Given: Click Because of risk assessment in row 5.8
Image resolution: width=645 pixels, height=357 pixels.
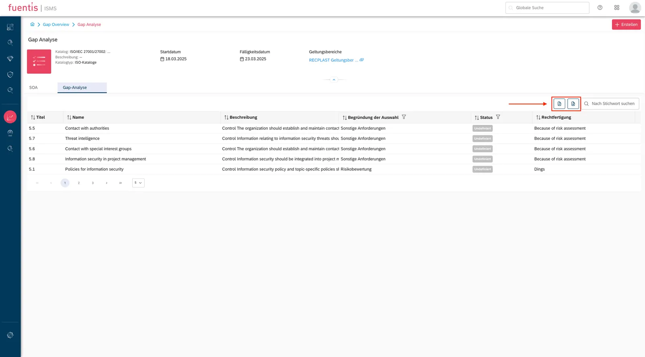Looking at the screenshot, I should click(x=560, y=159).
